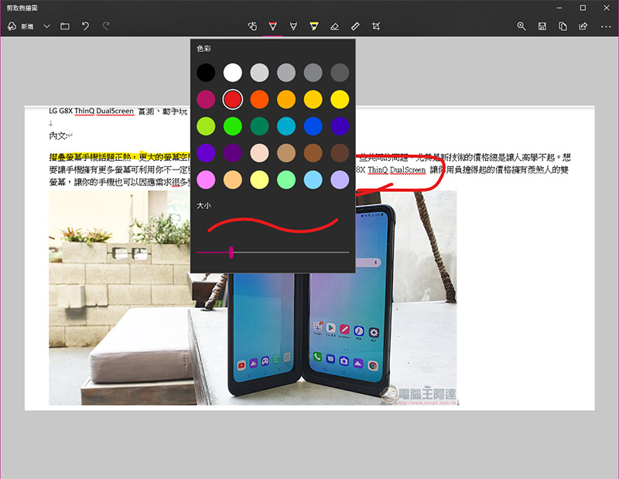Viewport: 619px width, 479px height.
Task: Click the red stroke size preview
Action: tap(273, 225)
